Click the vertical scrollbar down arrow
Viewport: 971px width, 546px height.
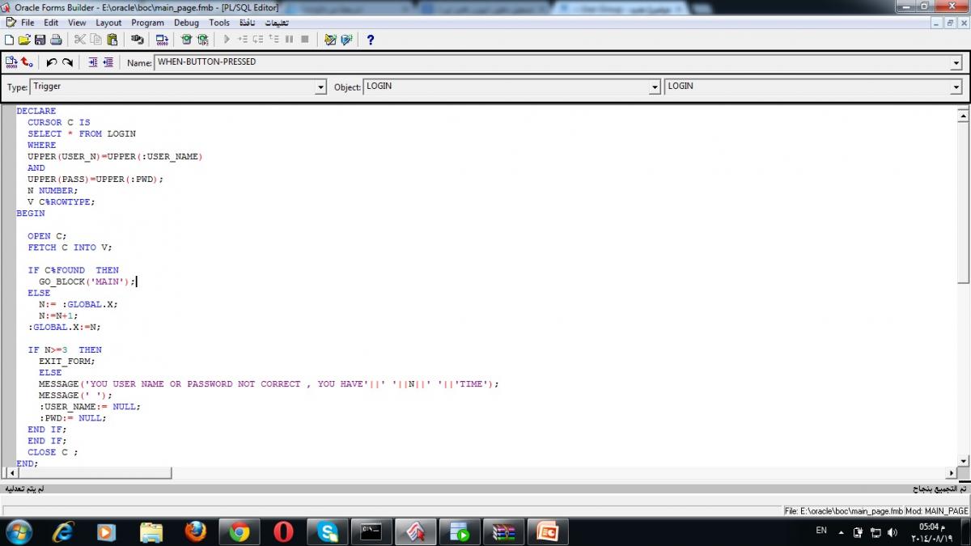963,460
